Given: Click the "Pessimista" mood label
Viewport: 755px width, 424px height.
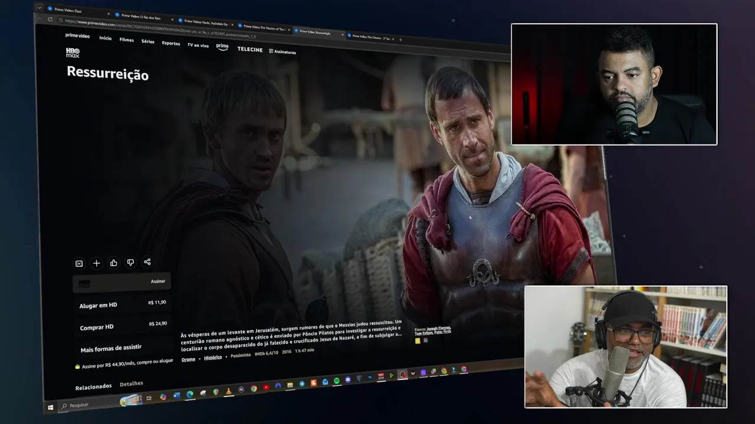Looking at the screenshot, I should tap(240, 355).
